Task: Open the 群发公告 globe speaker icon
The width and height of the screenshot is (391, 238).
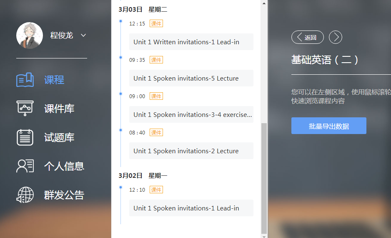Action: (x=25, y=195)
